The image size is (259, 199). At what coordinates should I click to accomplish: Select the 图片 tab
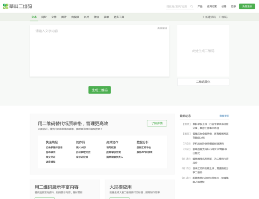64,17
